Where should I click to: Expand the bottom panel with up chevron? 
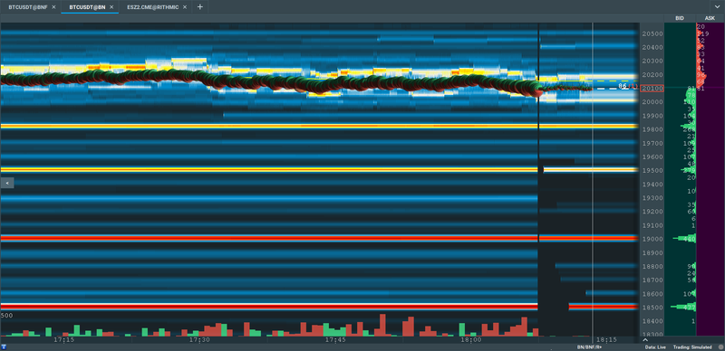coord(645,340)
